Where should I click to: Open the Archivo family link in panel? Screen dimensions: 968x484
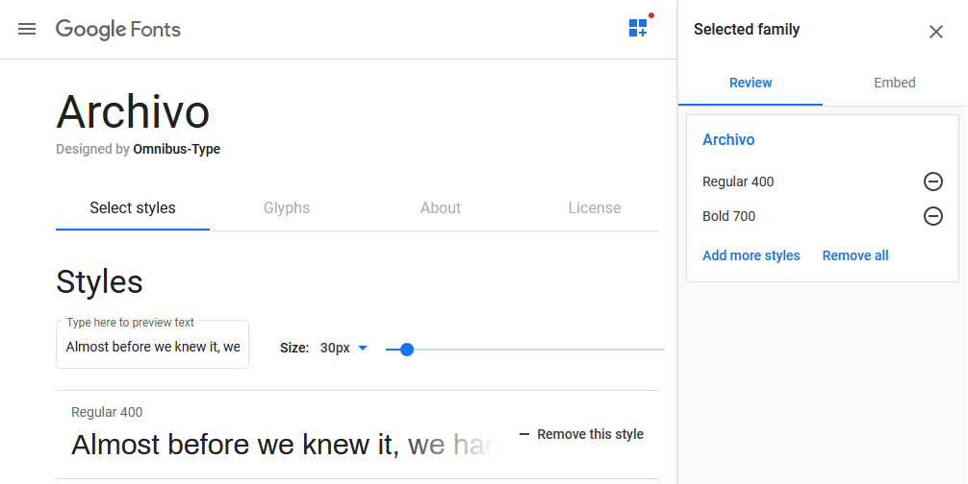point(728,140)
